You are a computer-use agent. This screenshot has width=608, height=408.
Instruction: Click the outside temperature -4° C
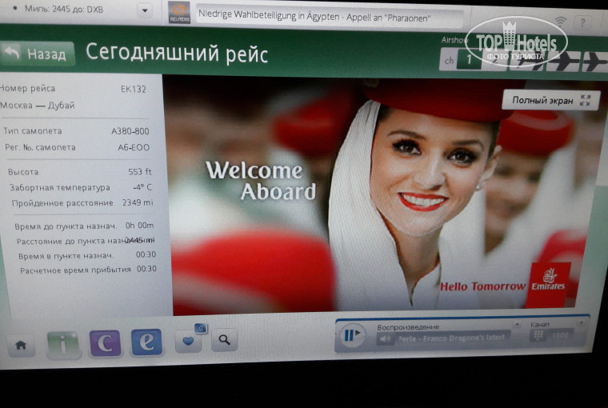[x=142, y=187]
